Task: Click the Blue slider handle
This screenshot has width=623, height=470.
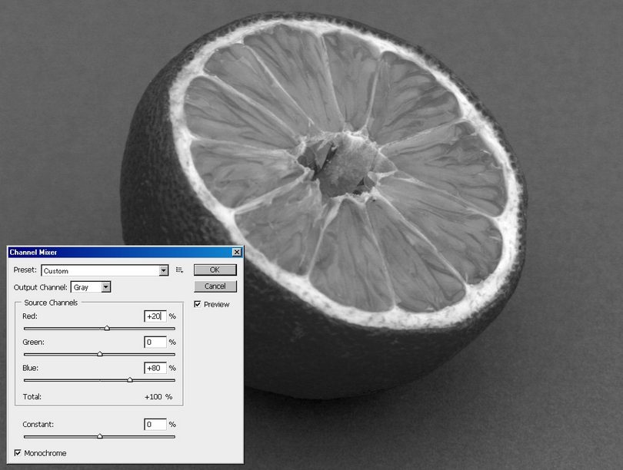Action: click(130, 379)
